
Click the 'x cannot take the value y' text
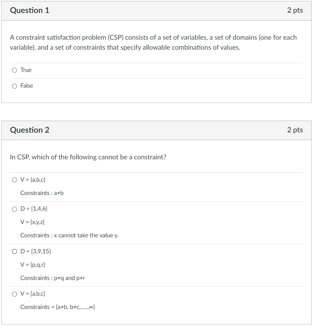tap(69, 235)
